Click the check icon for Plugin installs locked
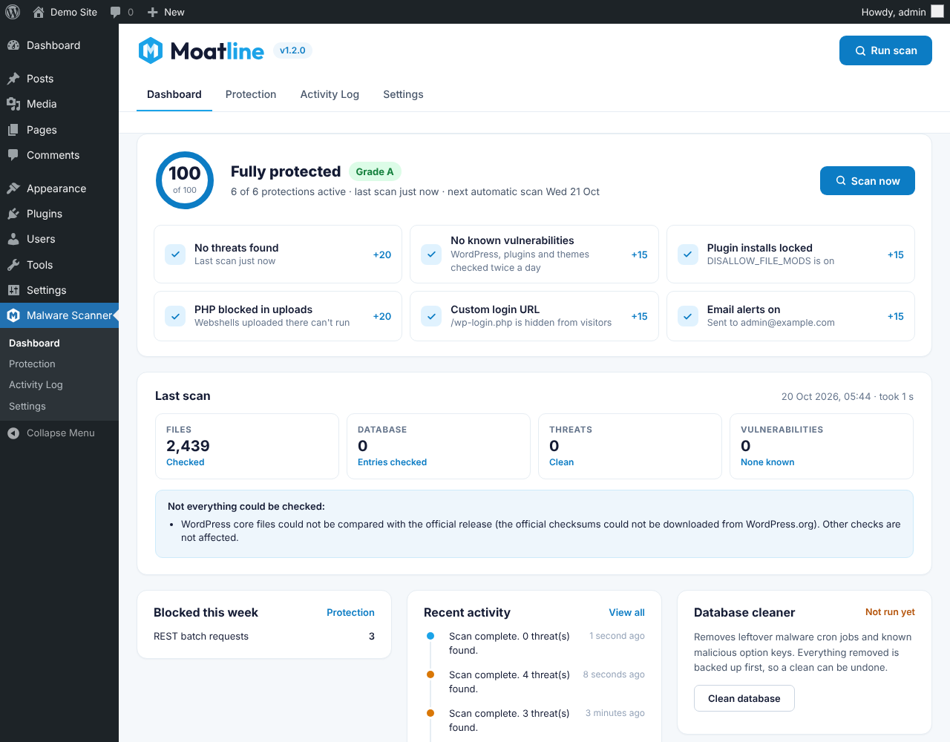The height and width of the screenshot is (742, 950). [688, 255]
